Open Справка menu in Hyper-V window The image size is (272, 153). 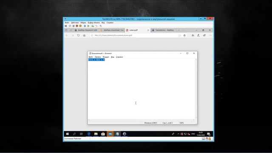tap(110, 23)
